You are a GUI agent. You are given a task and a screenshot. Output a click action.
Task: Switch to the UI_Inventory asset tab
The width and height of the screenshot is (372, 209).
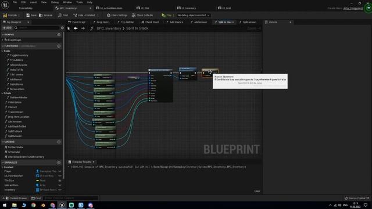(188, 8)
